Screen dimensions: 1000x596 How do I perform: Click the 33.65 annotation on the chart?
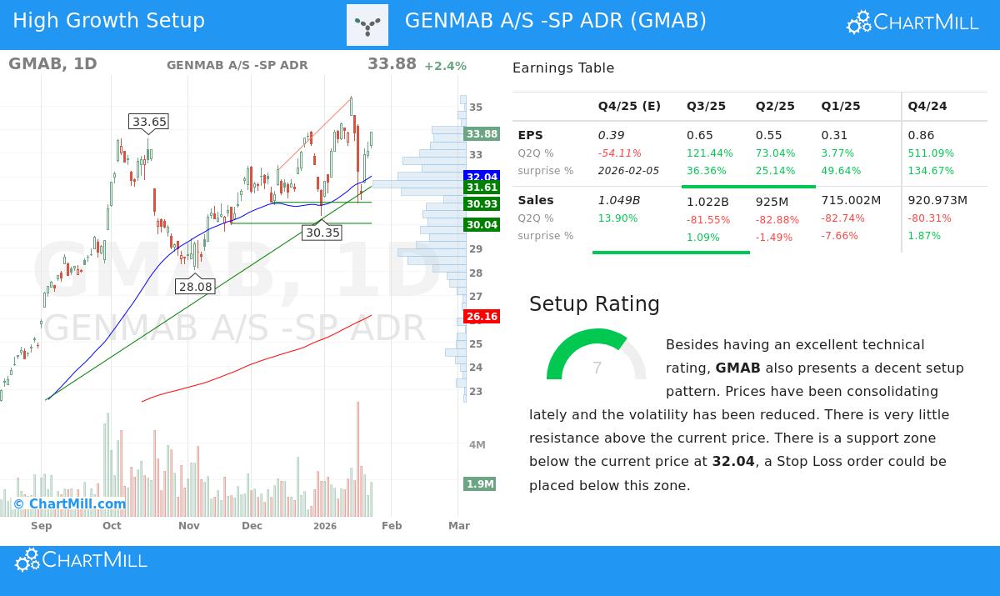[149, 122]
